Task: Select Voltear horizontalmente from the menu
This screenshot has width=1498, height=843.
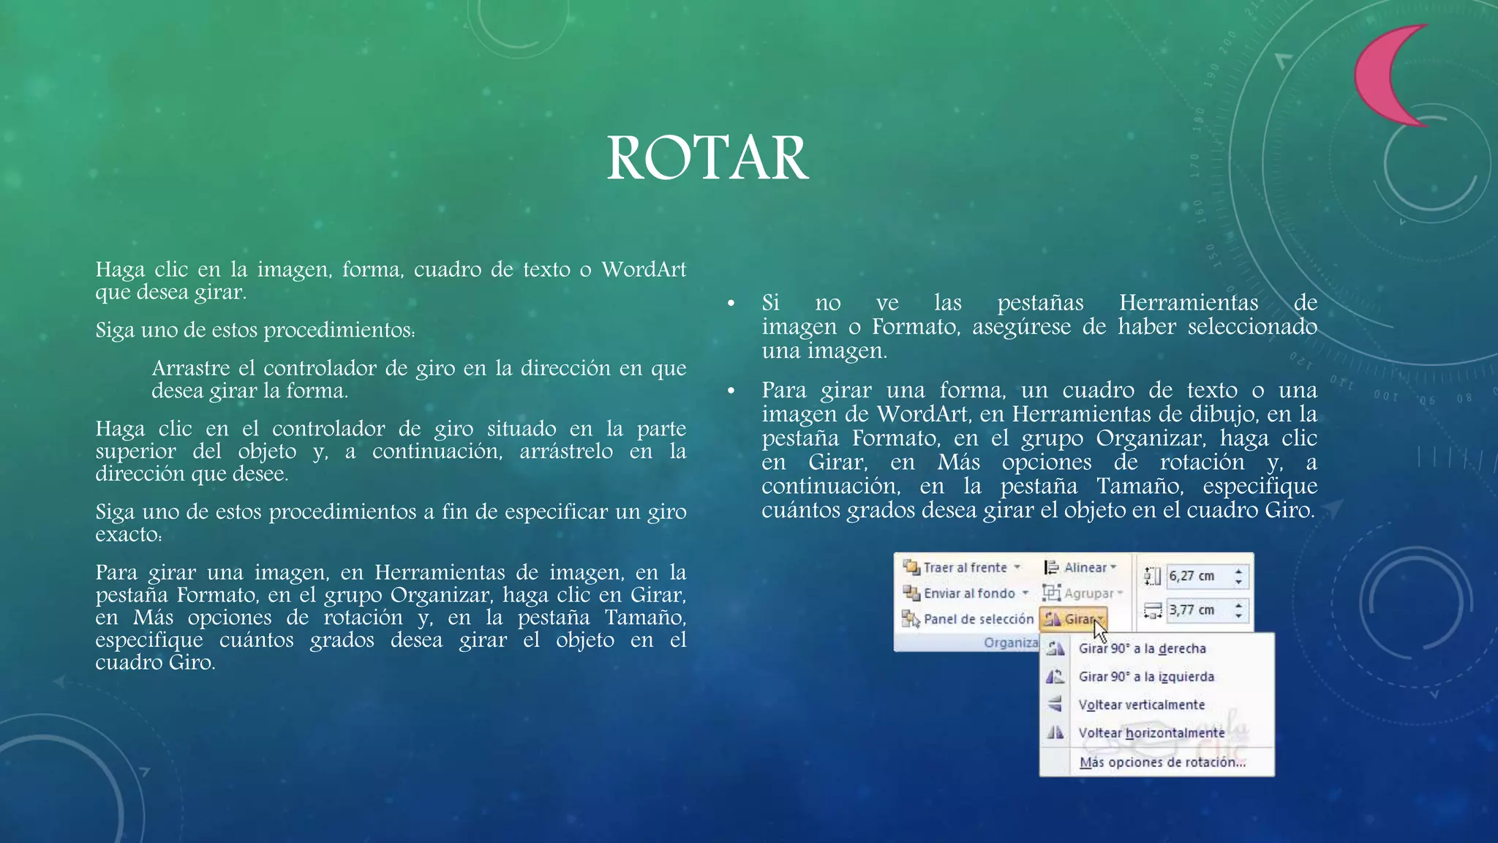Action: 1156,733
